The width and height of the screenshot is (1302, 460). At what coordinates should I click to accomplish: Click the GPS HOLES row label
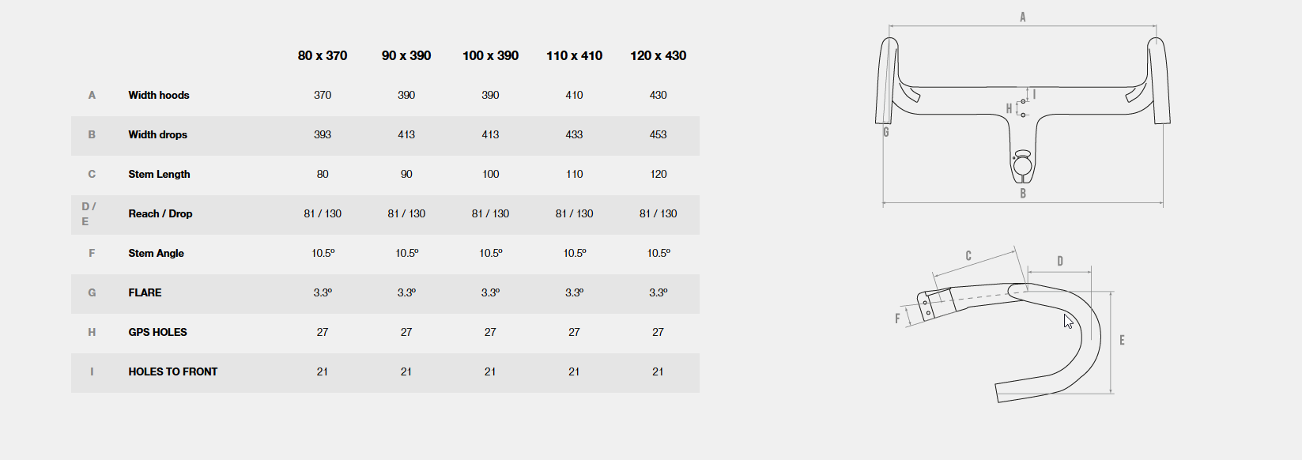click(158, 332)
